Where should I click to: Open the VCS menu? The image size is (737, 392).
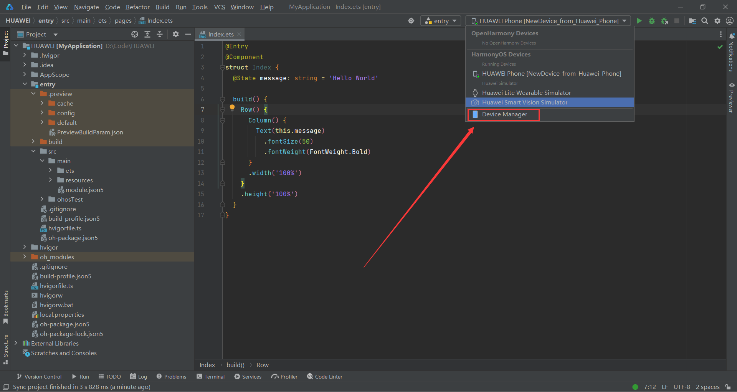click(220, 7)
